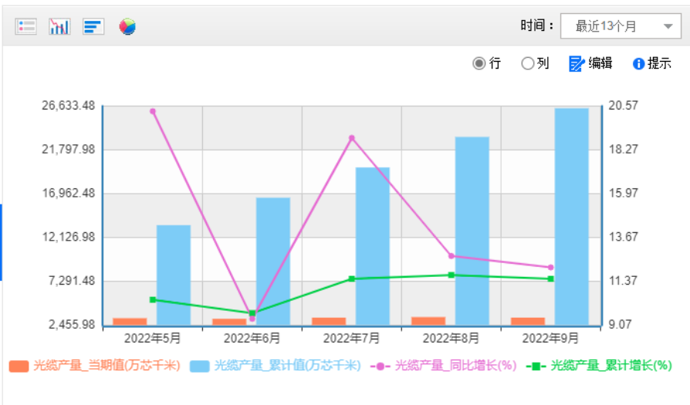Viewport: 690px width, 405px height.
Task: Click the green 累计增长 point at 2022年8月
Action: coord(452,275)
